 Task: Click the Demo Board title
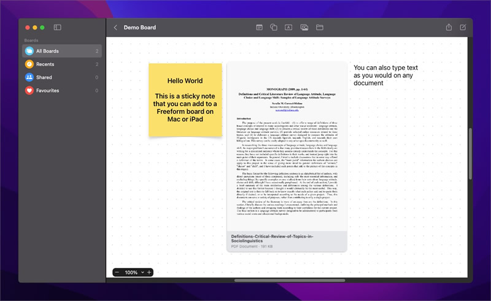point(140,28)
